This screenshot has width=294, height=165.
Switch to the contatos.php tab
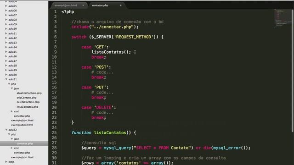[x=100, y=5]
